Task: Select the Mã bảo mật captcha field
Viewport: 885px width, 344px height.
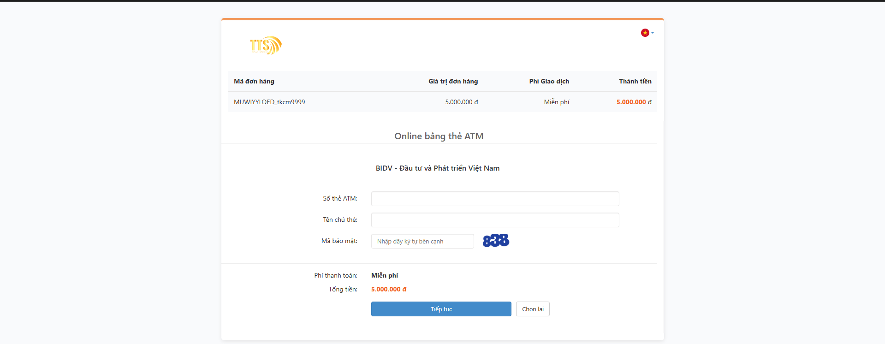Action: tap(422, 241)
